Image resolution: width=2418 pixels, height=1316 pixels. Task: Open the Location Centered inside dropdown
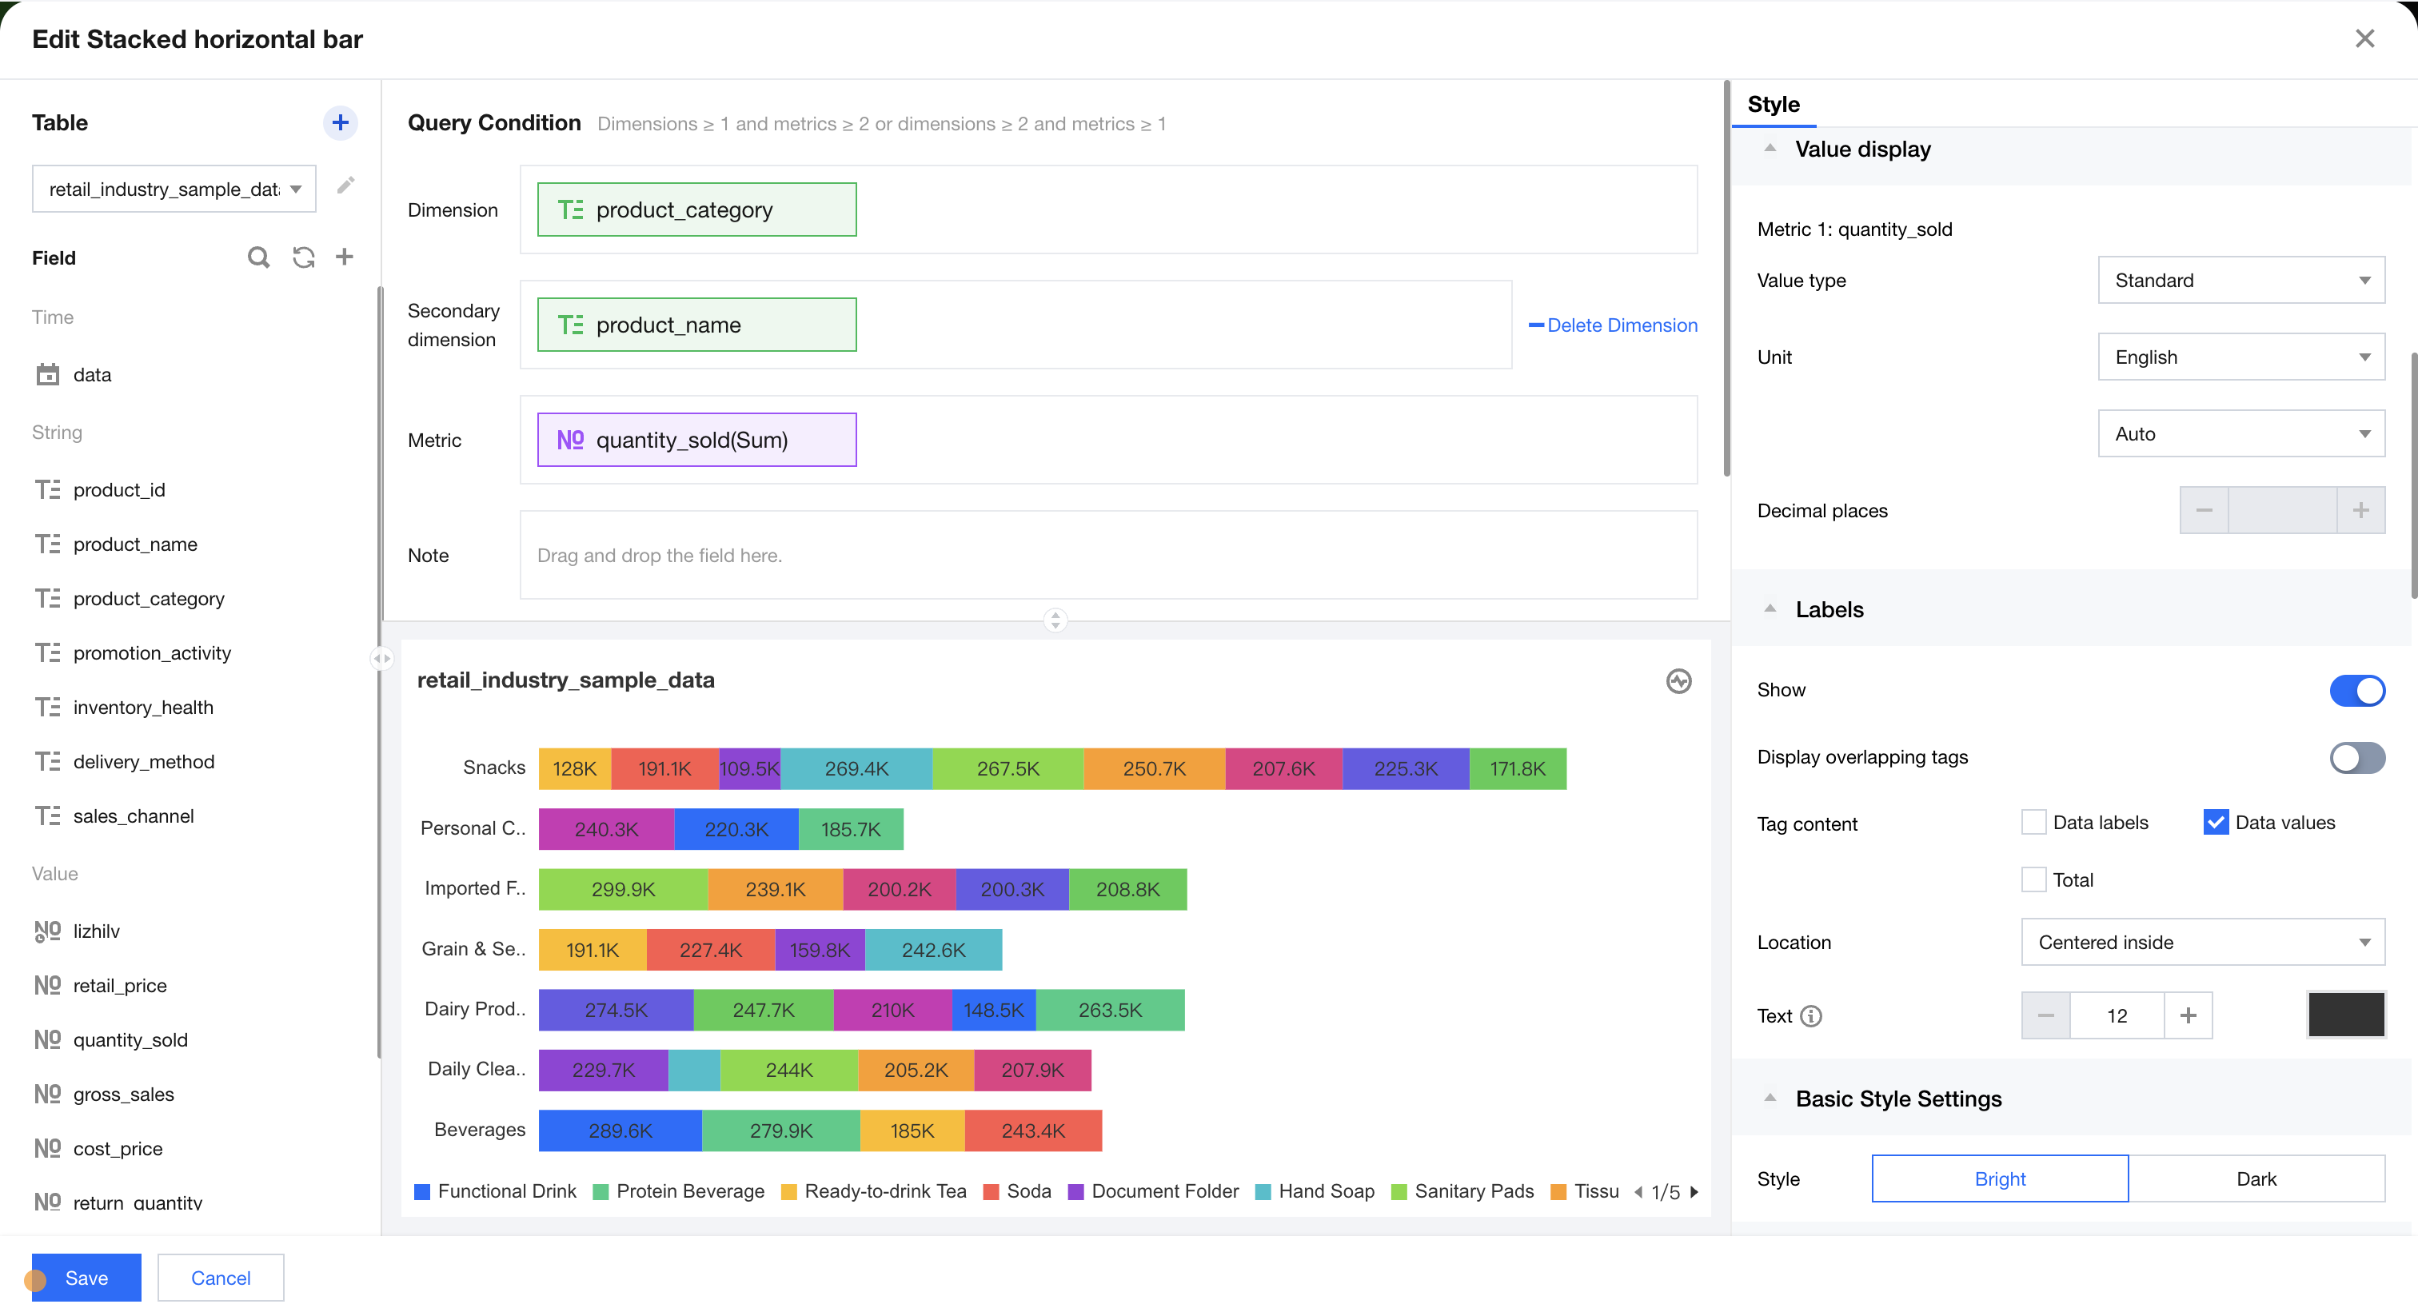2202,943
